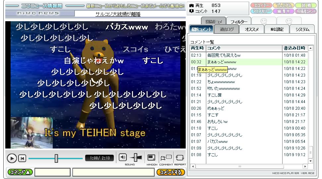Click the 投稿者コメント badge

coord(306,11)
